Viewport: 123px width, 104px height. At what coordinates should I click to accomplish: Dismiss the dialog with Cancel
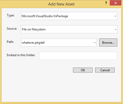(105, 70)
